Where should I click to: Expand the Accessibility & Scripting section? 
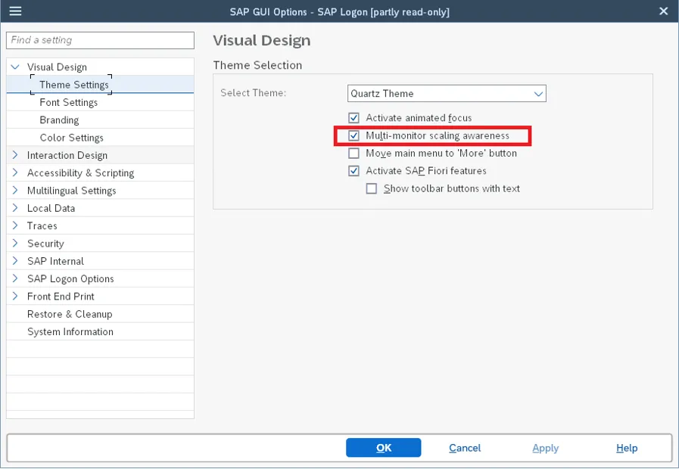point(16,172)
